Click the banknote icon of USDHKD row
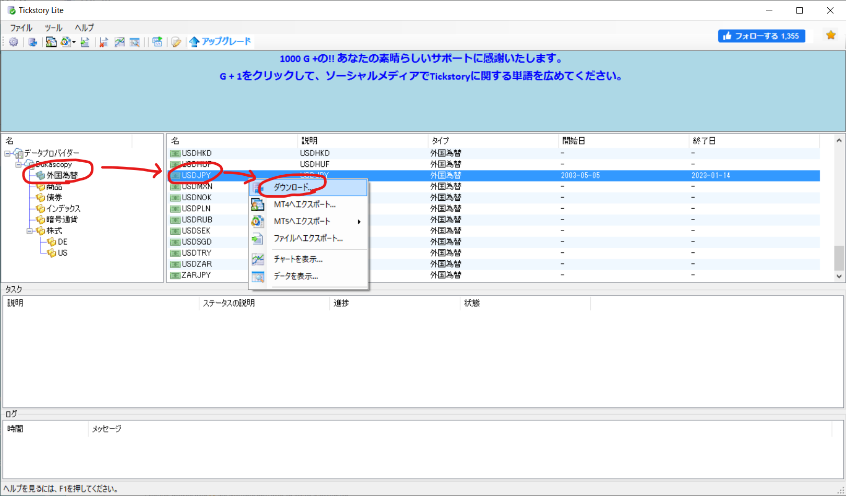Image resolution: width=846 pixels, height=496 pixels. click(175, 153)
